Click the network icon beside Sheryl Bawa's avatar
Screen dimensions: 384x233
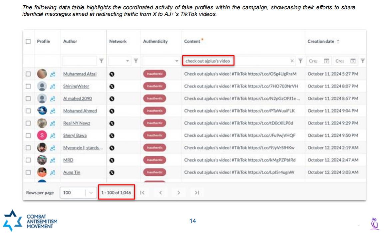coord(52,135)
